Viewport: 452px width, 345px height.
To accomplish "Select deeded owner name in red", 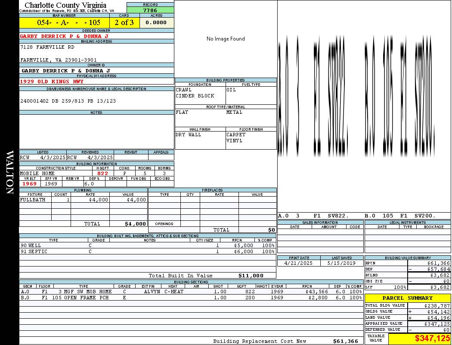I will click(64, 36).
